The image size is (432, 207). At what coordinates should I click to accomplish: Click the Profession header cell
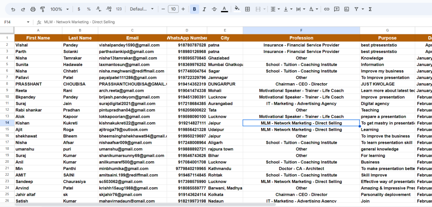point(301,38)
